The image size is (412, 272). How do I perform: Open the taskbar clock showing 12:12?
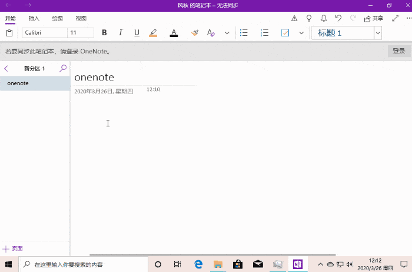point(375,264)
